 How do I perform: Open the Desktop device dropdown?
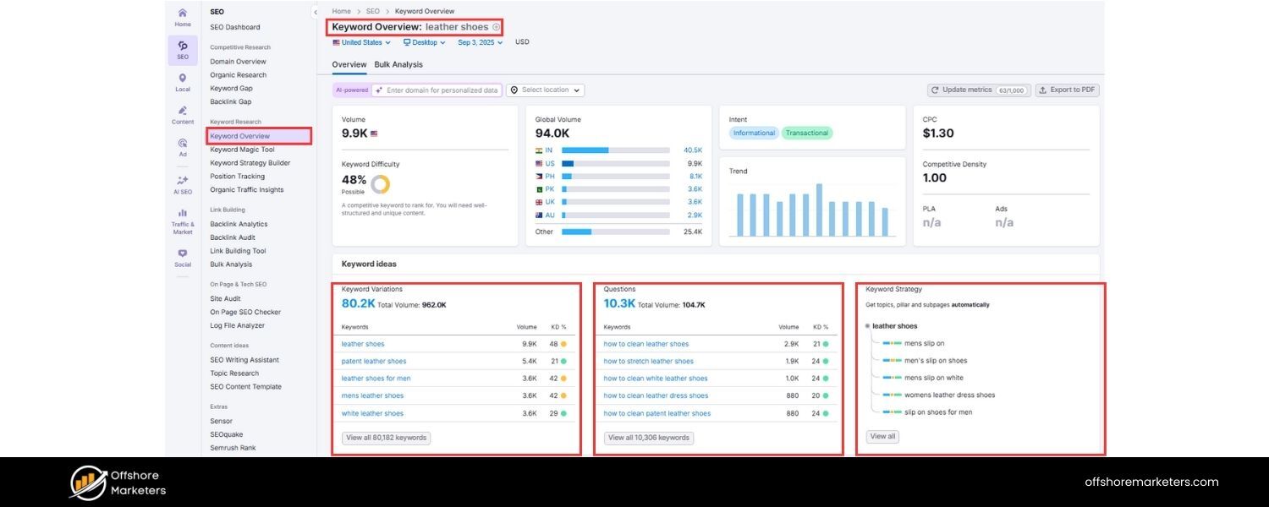click(x=424, y=42)
